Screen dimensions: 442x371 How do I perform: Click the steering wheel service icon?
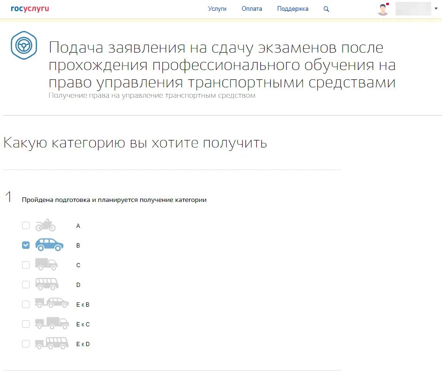(24, 45)
